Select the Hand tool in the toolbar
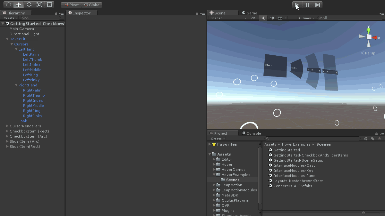Screen dimensions: 385x216 pos(8,5)
